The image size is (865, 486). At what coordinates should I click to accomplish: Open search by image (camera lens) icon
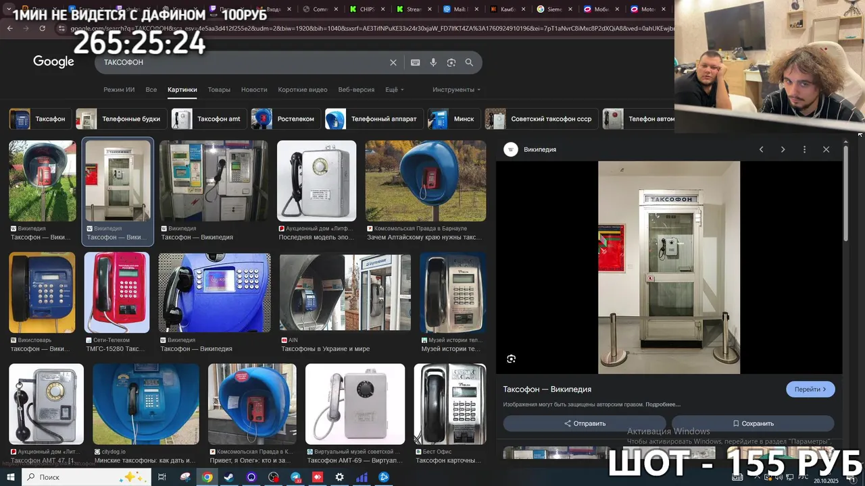click(451, 62)
